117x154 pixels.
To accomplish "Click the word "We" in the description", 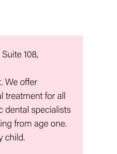I will click(12, 82).
